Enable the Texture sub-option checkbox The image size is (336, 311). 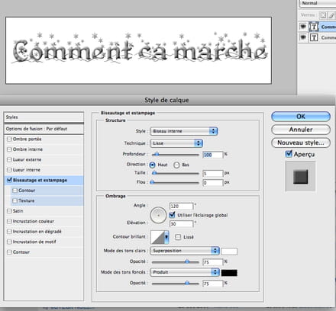click(15, 200)
